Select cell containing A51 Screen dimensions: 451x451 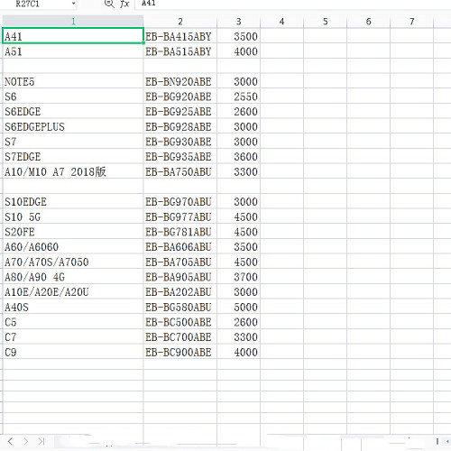click(x=73, y=51)
